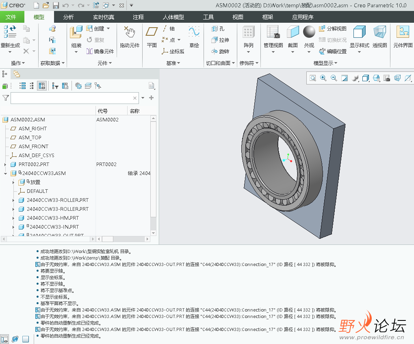Switch to the Model Tree tab icon
This screenshot has width=414, height=344.
[4, 74]
